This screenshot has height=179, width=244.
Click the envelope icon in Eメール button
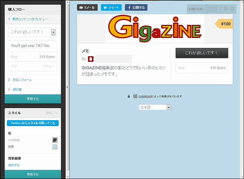[81, 7]
